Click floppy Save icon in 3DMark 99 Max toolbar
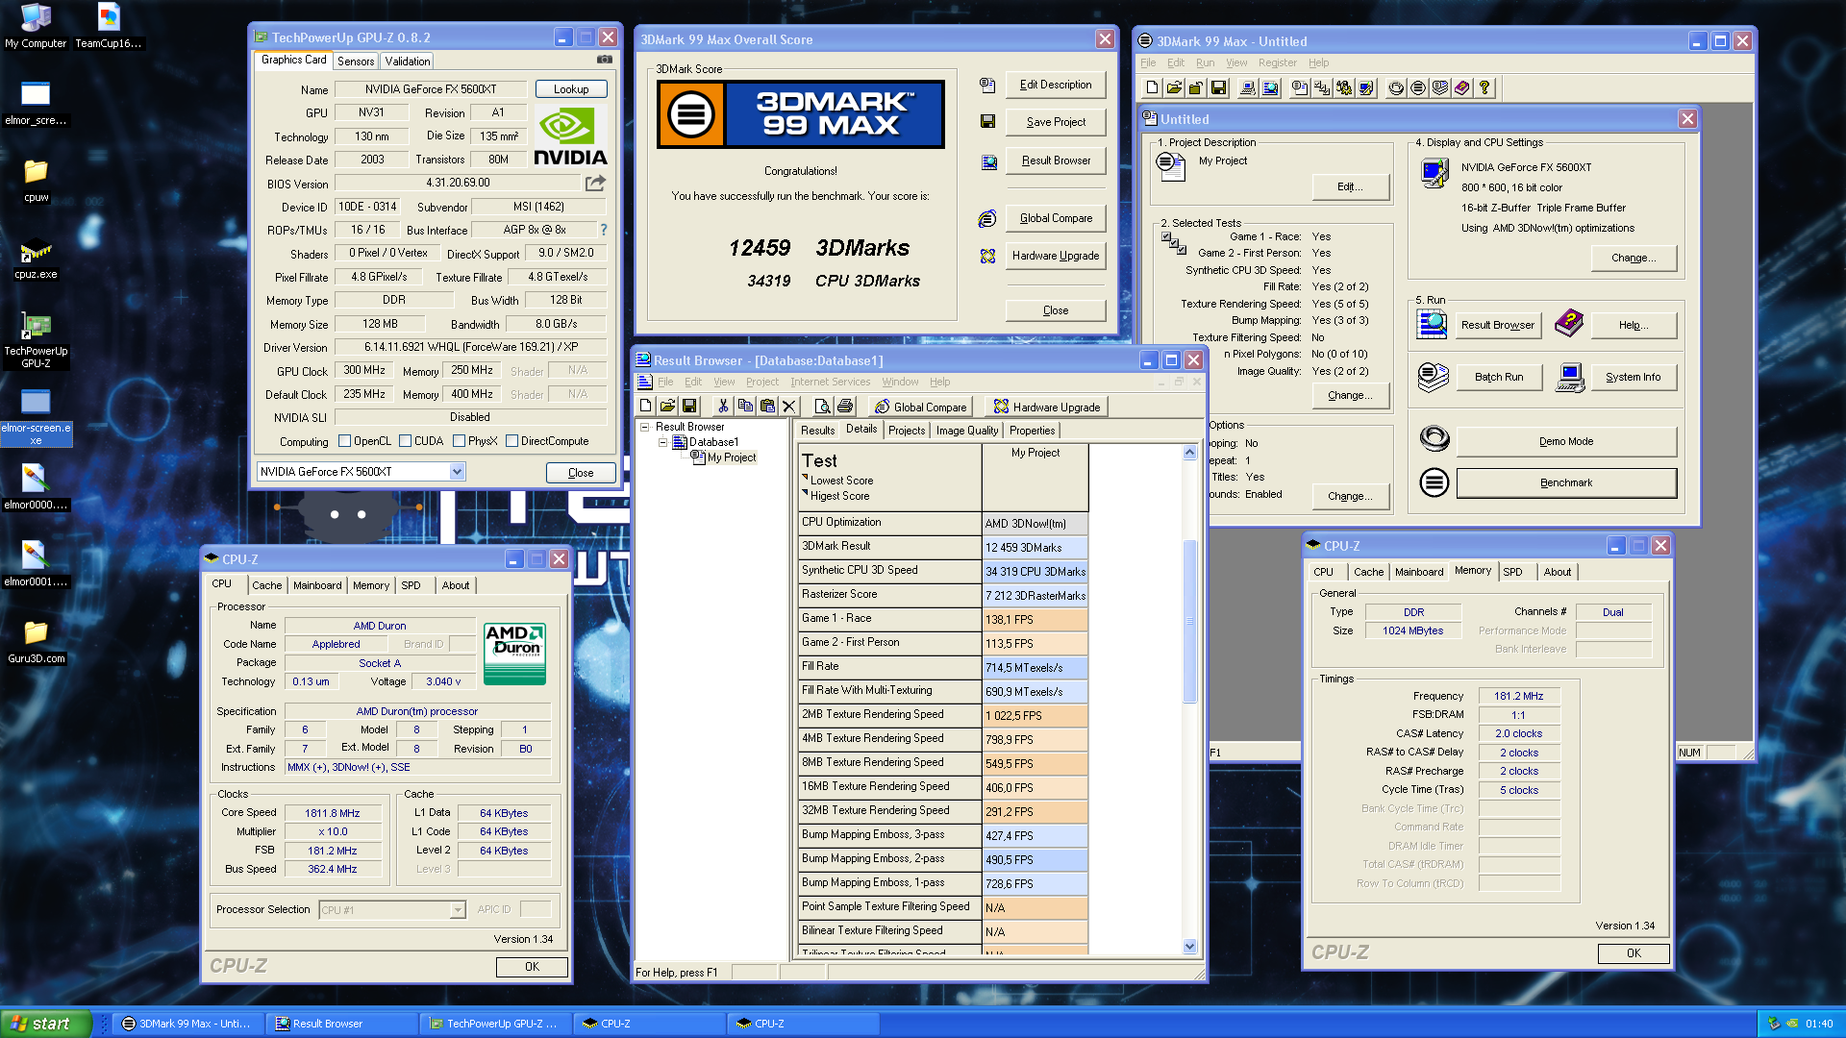Screen dimensions: 1846x1038 [1219, 88]
